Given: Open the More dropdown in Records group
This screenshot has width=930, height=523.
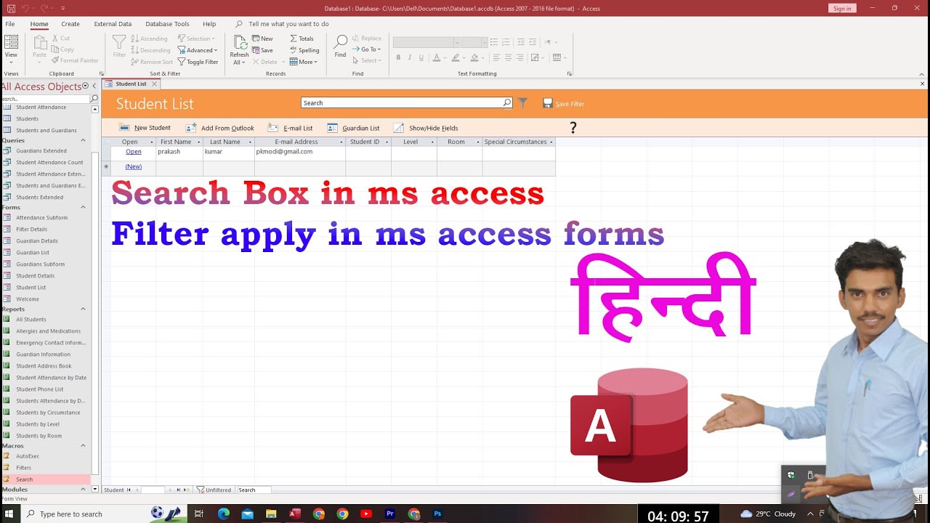Looking at the screenshot, I should pos(304,62).
